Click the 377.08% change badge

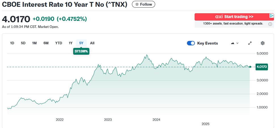(x=81, y=52)
